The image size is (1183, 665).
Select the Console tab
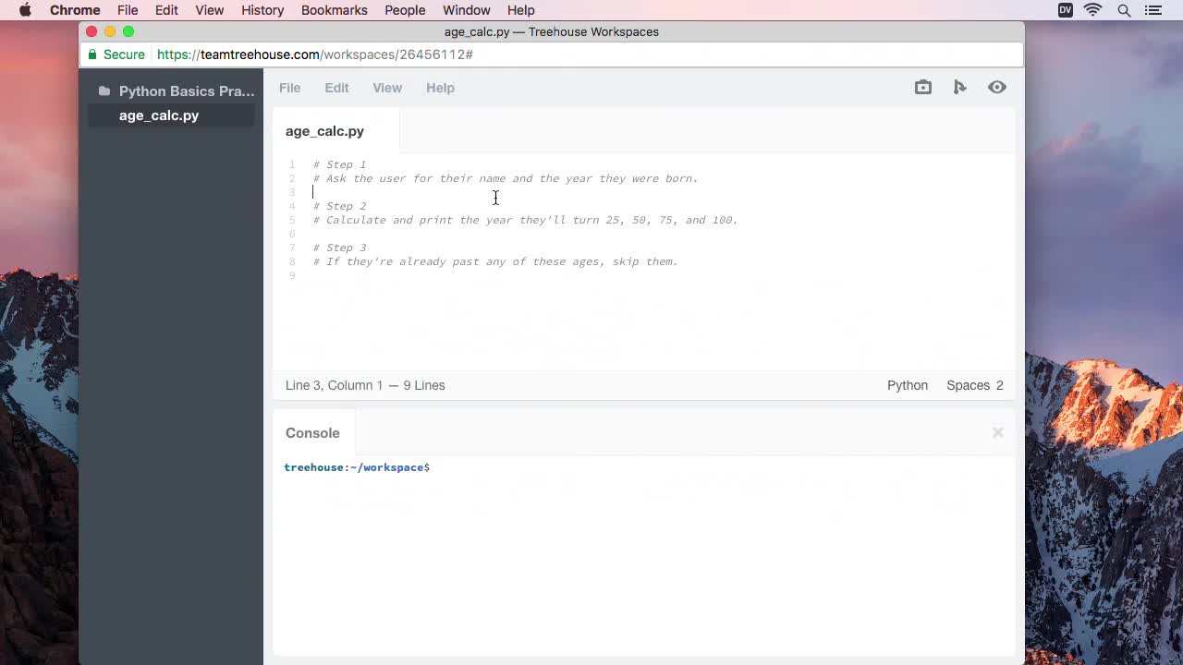click(312, 432)
